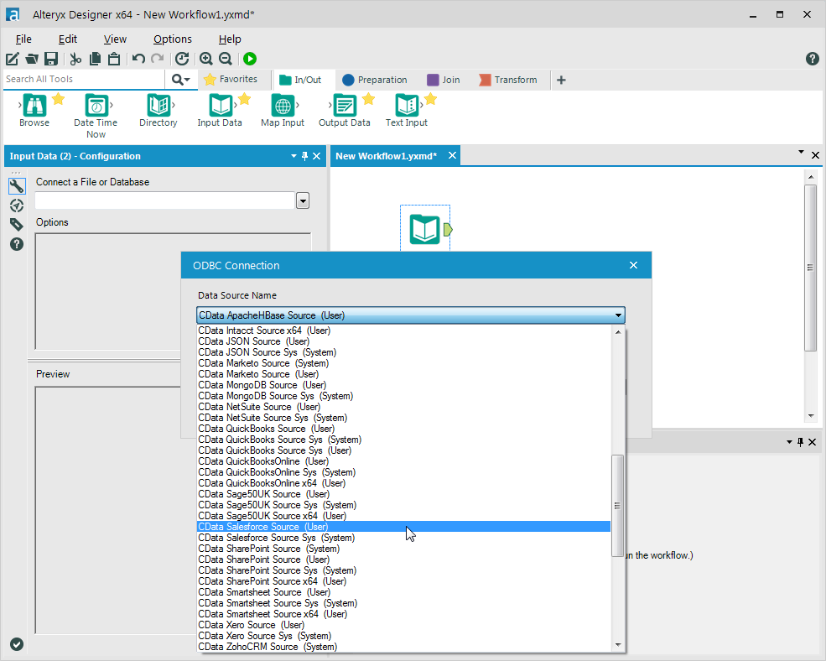
Task: Expand the Connect a File or Database dropdown
Action: pos(303,200)
